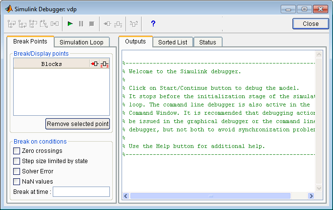The image size is (333, 210).
Task: Enable the Zero crossings checkbox
Action: click(17, 151)
